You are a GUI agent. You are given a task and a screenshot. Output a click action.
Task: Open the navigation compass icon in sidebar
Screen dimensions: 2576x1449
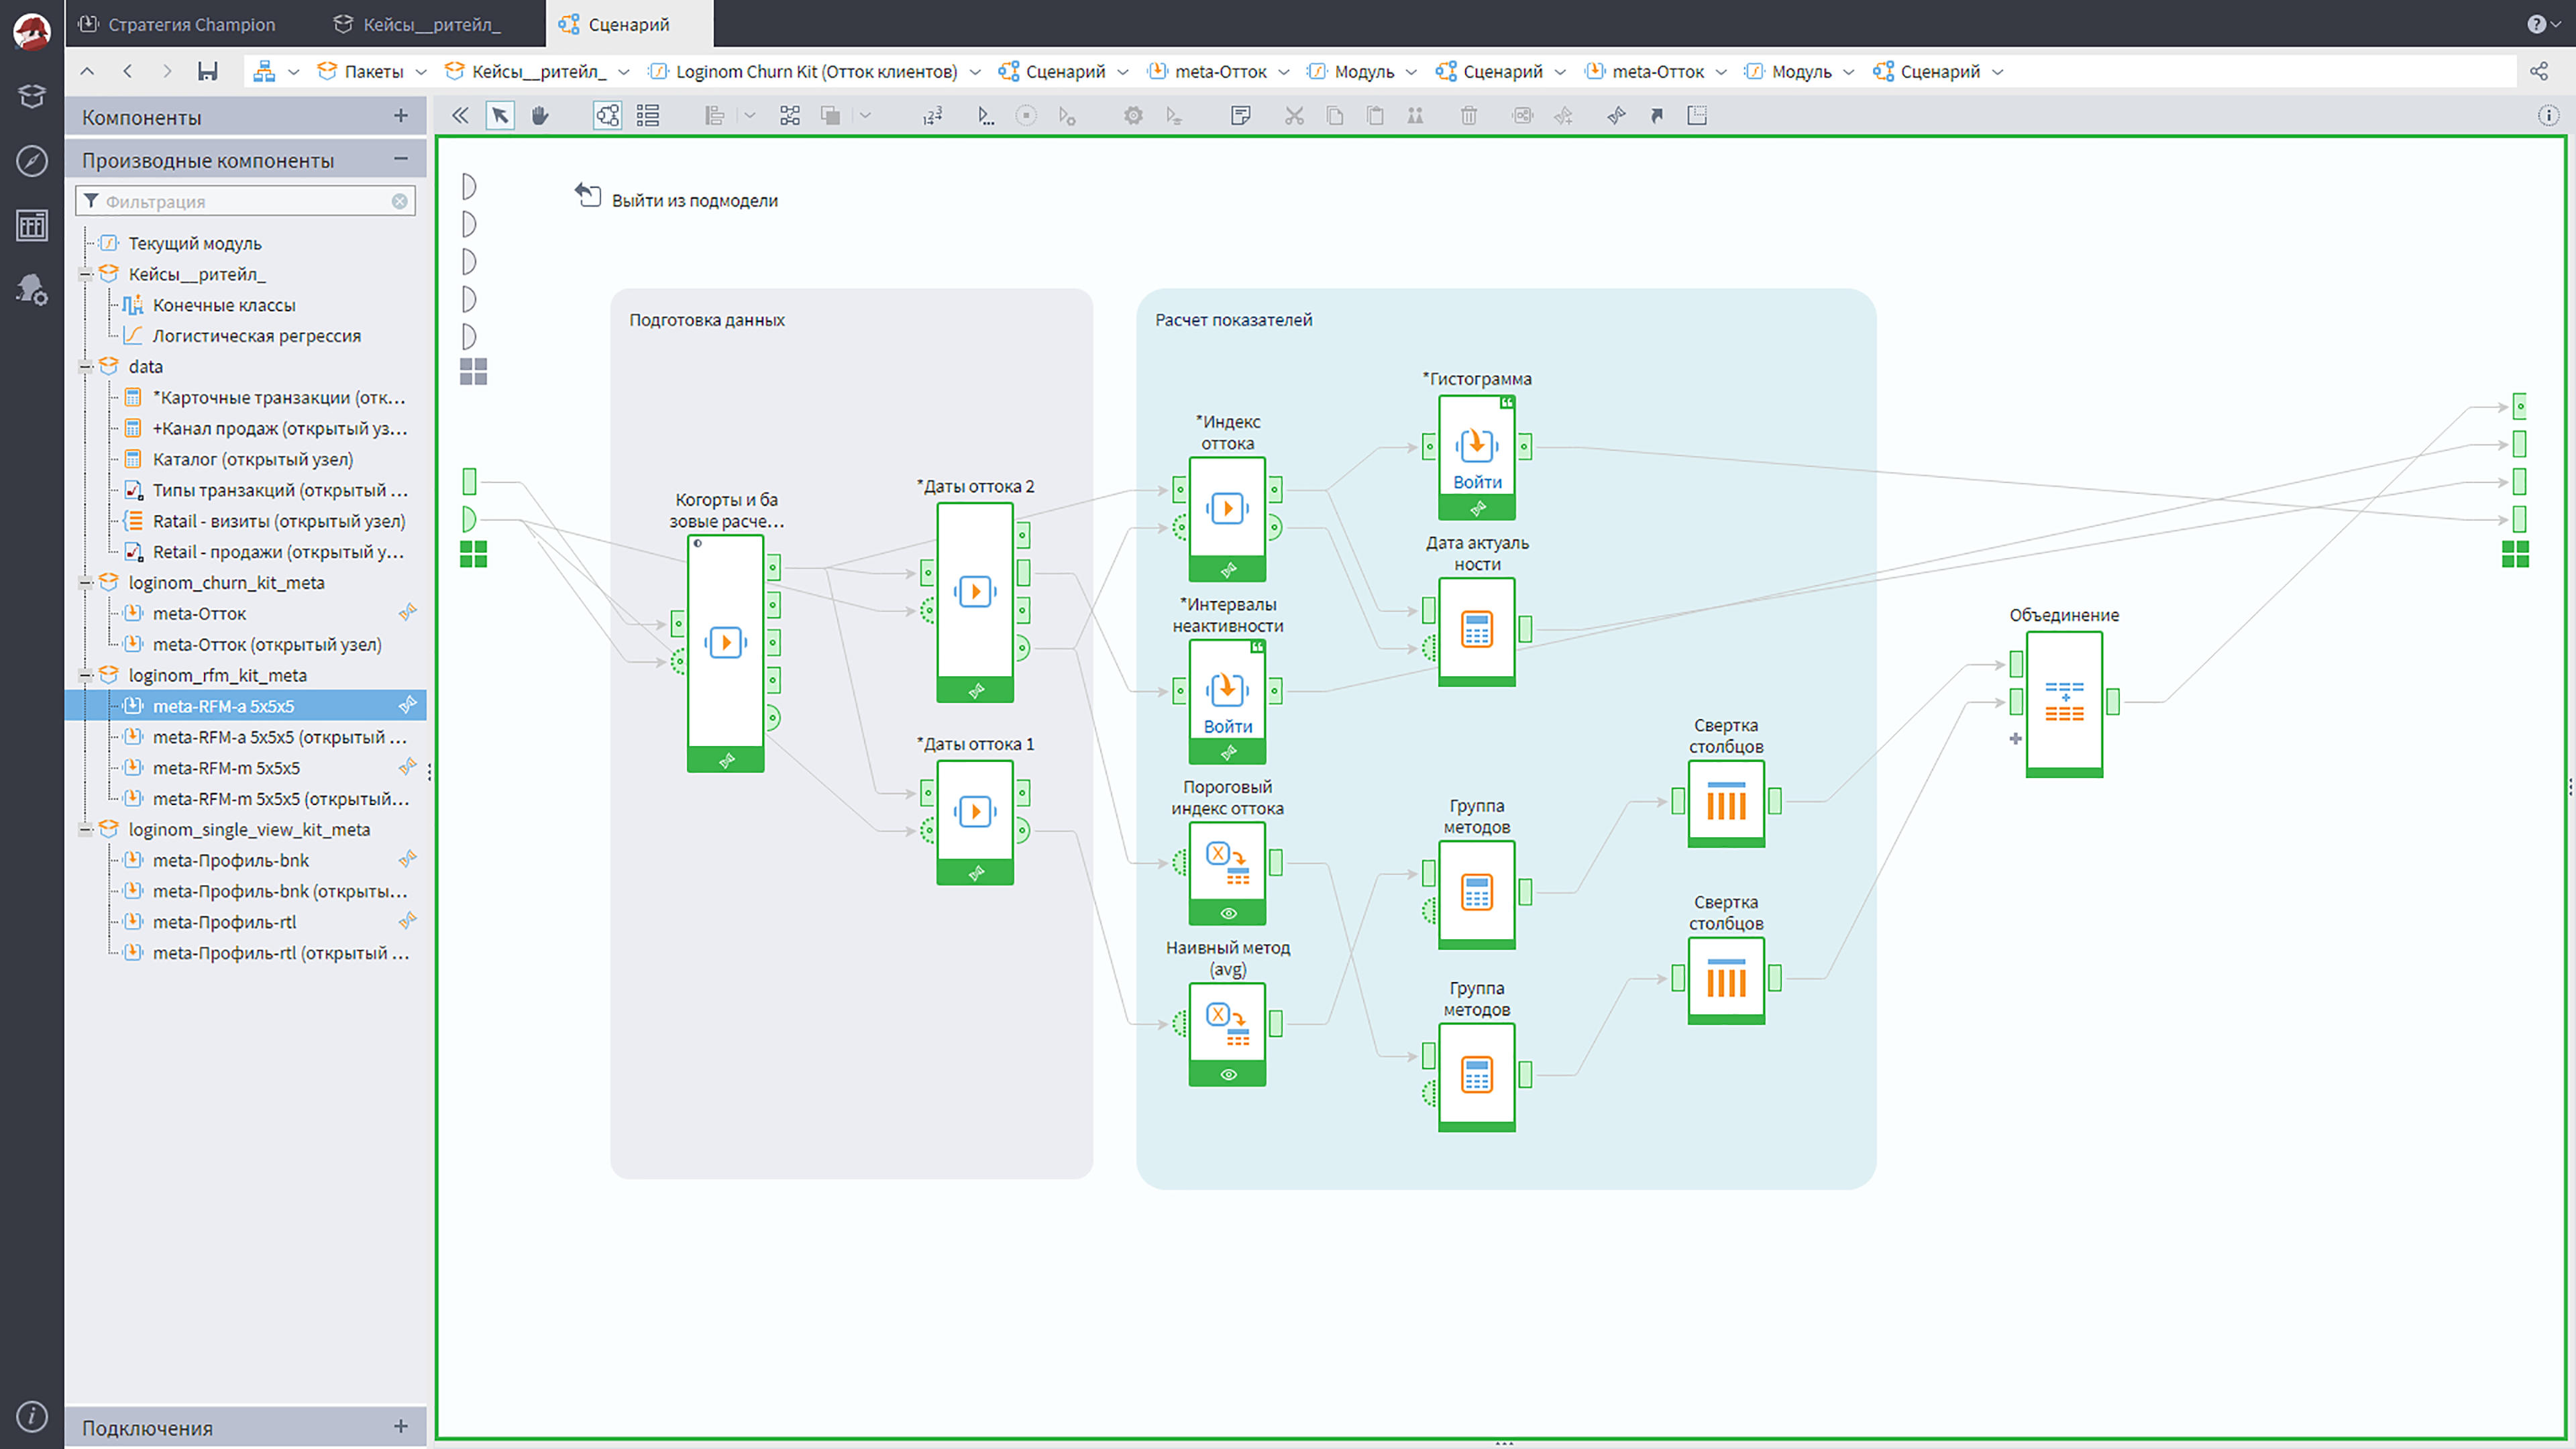[x=32, y=161]
